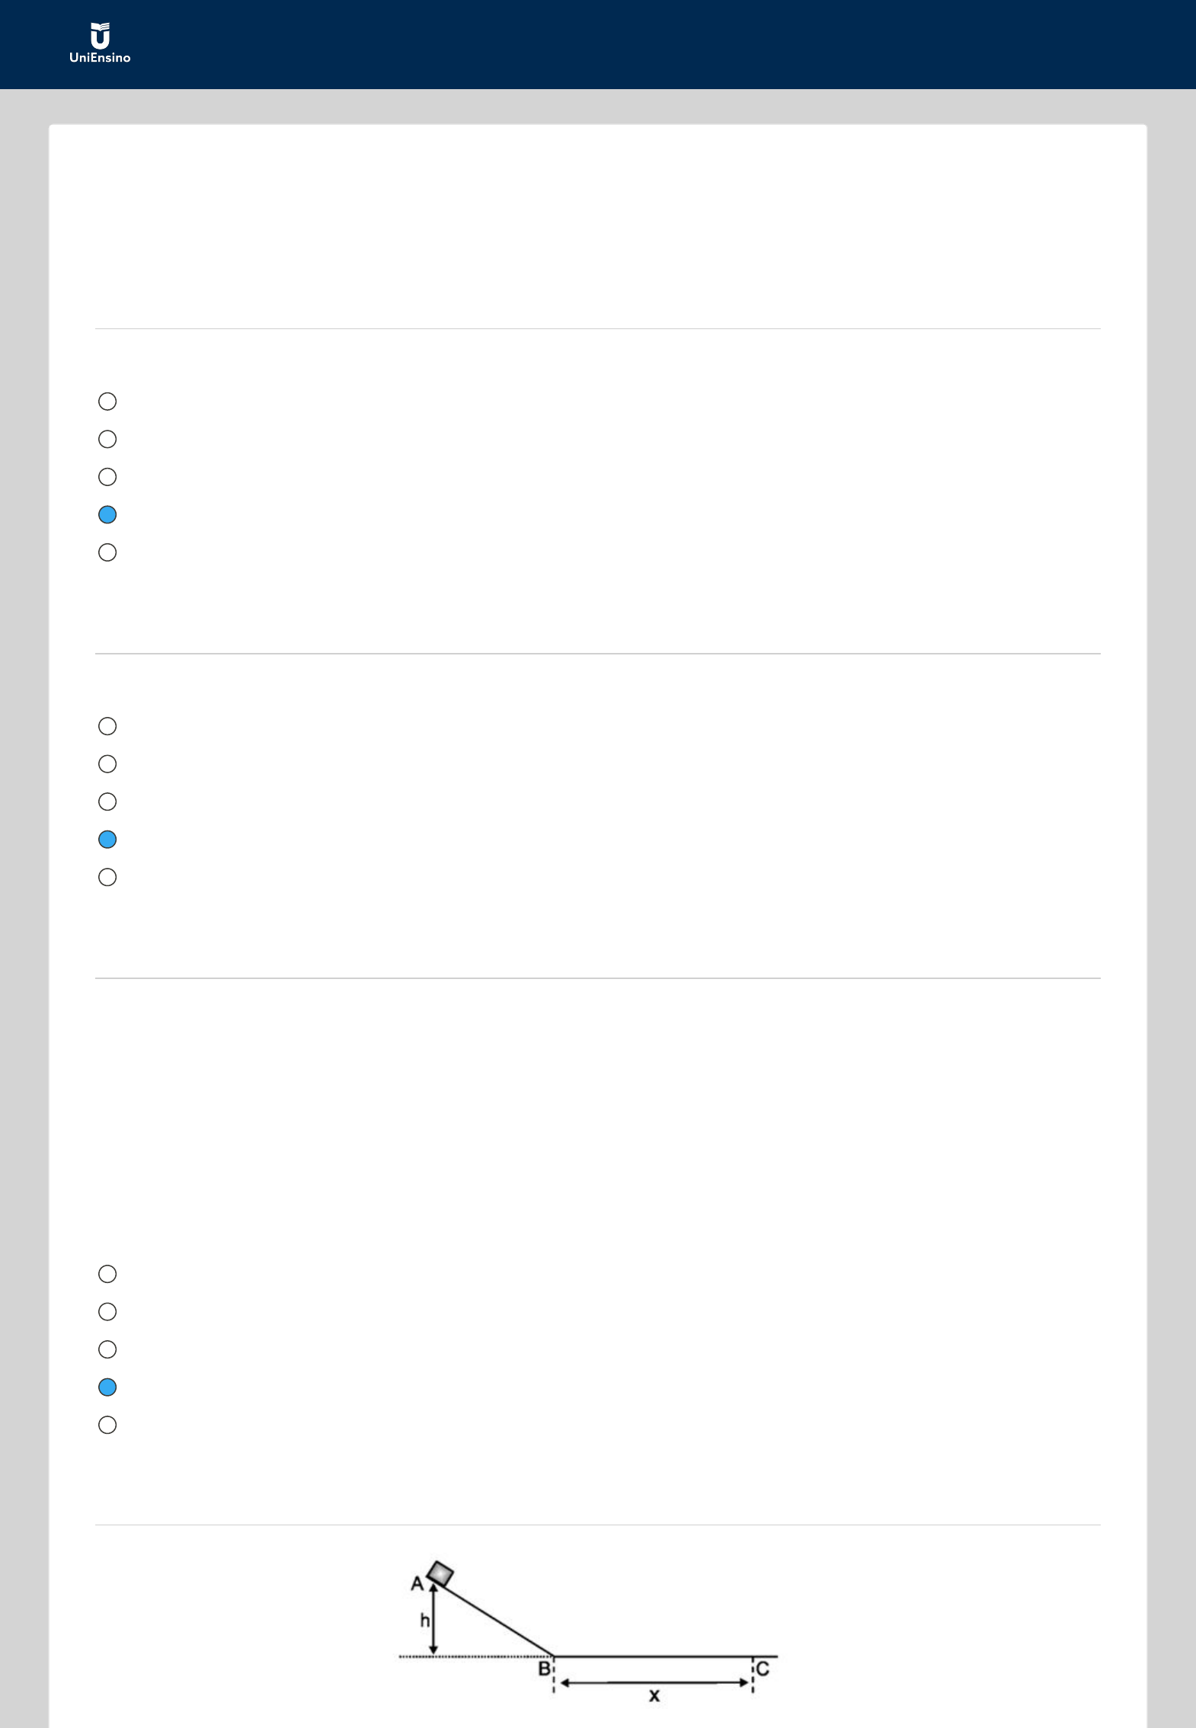The height and width of the screenshot is (1728, 1196).
Task: Select fifth radio option in second question
Action: [107, 877]
